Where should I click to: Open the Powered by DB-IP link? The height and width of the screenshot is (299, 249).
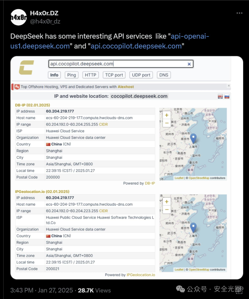150,183
